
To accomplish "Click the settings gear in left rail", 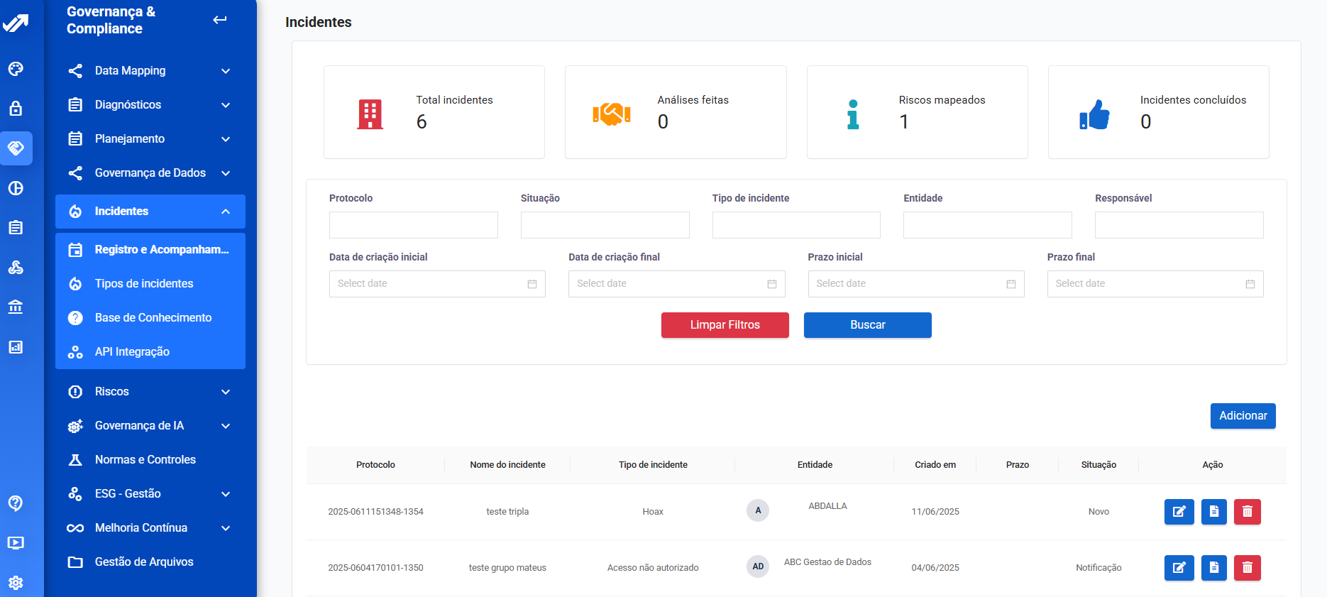I will [x=16, y=583].
